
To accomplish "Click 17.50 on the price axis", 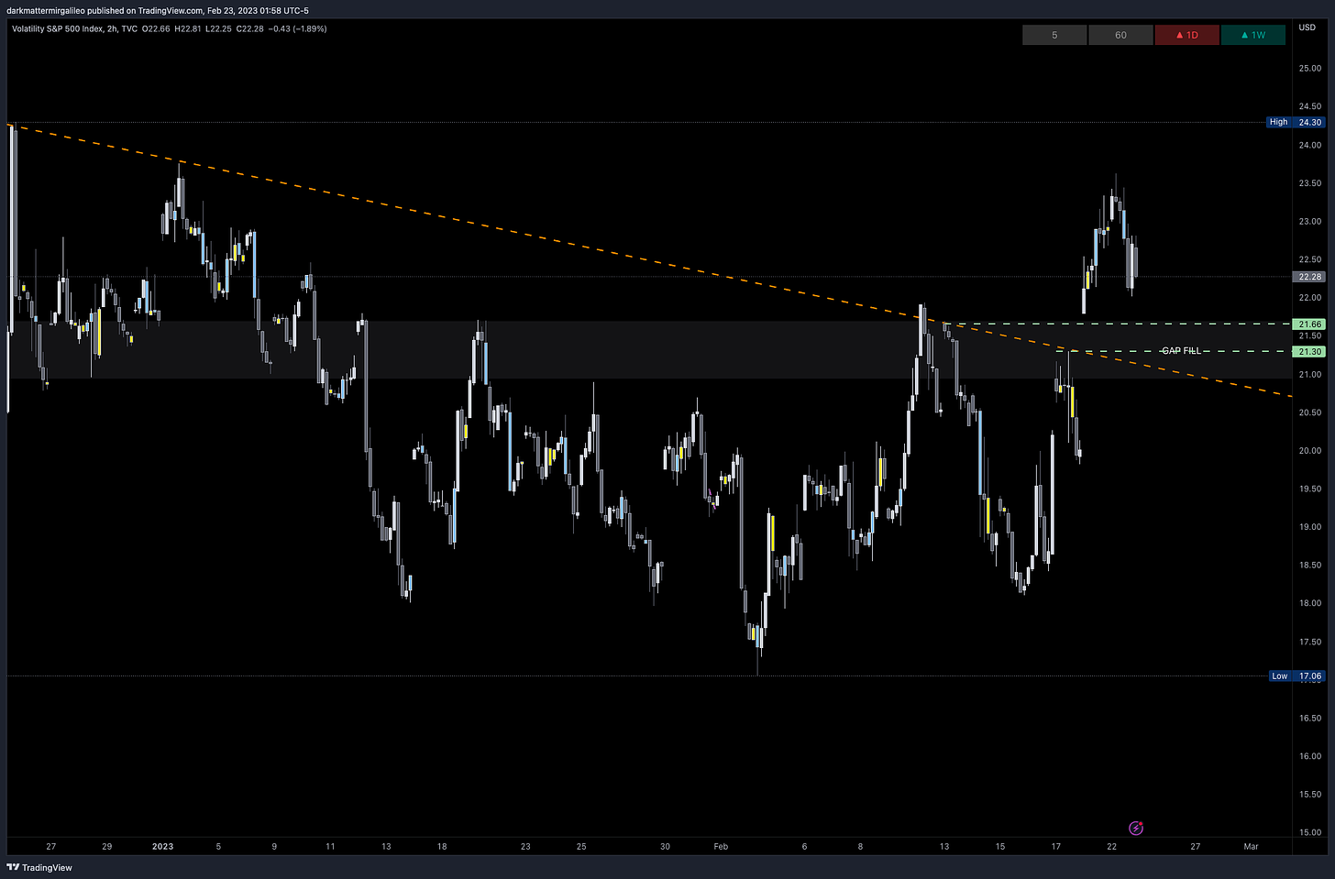I will (x=1309, y=642).
